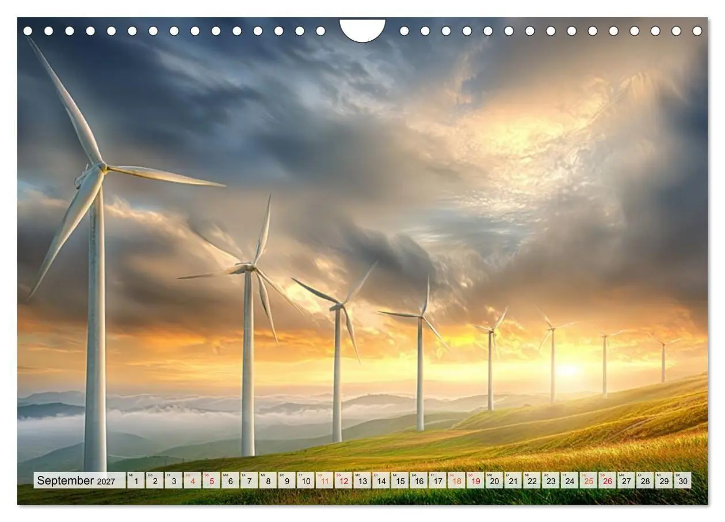Select day 1 (Mi) in the calendar strip

[x=136, y=481]
